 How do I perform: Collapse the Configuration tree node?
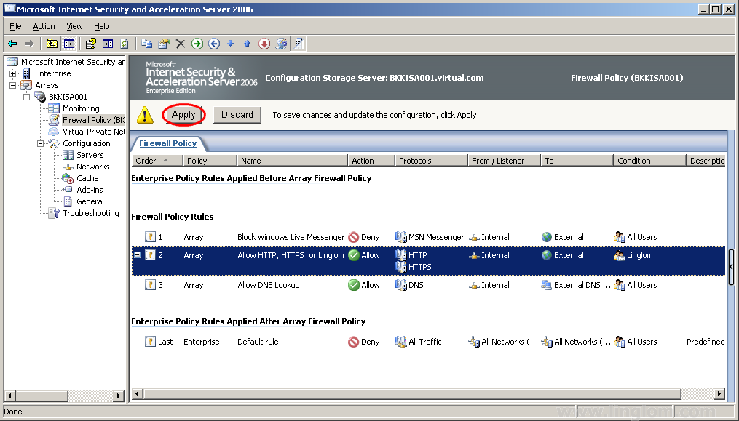coord(41,143)
